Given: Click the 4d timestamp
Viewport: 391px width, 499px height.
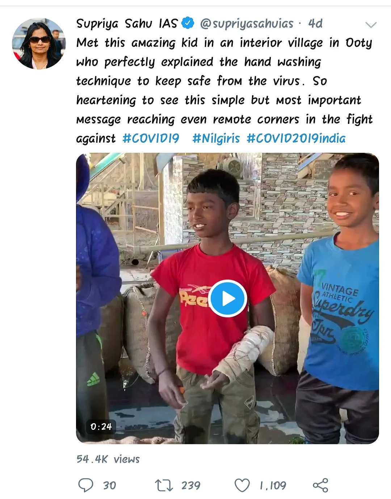Looking at the screenshot, I should tap(315, 24).
